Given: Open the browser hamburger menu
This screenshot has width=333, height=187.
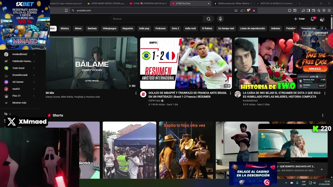Looking at the screenshot, I should point(329,10).
